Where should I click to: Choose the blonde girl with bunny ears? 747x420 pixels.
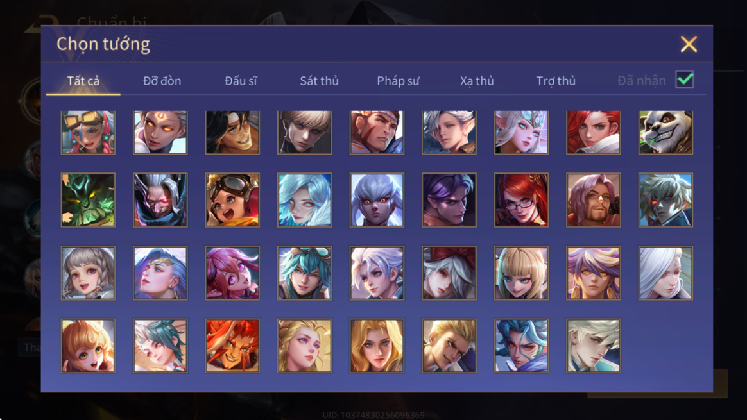click(88, 346)
